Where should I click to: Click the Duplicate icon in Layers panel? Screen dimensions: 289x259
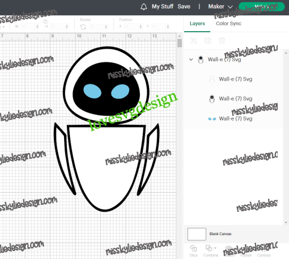[208, 41]
